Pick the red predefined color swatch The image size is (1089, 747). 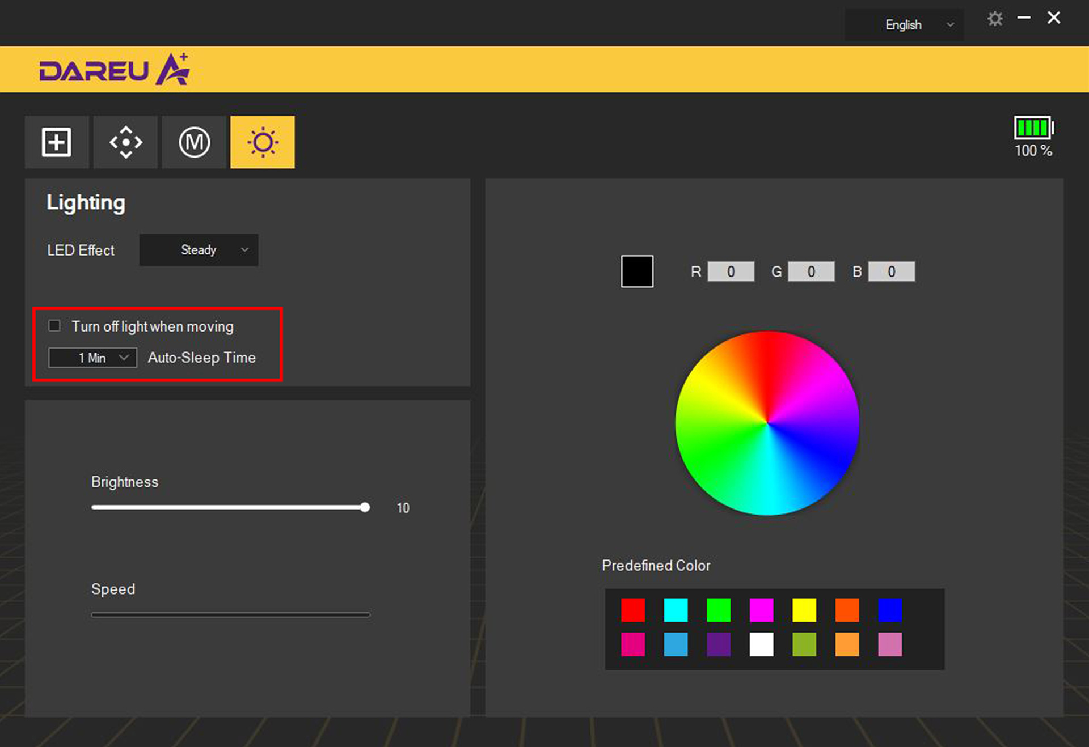point(633,610)
